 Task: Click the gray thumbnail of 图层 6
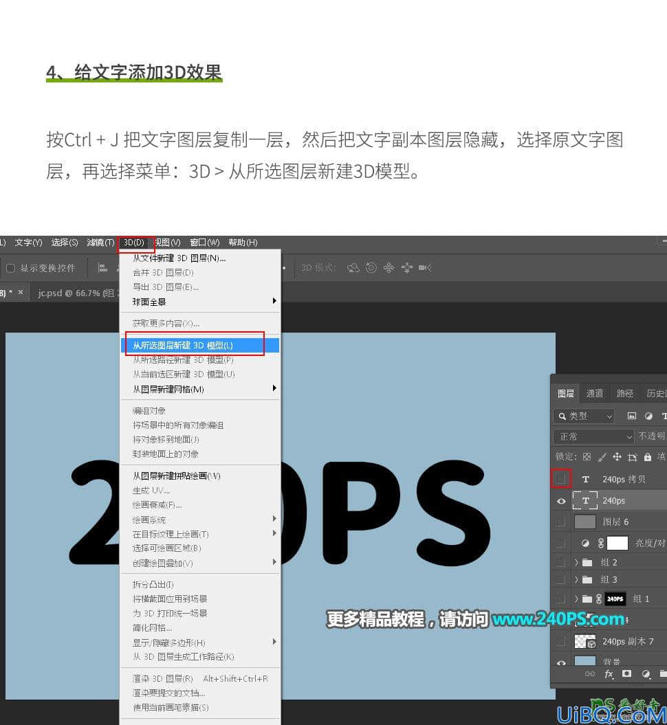point(584,522)
